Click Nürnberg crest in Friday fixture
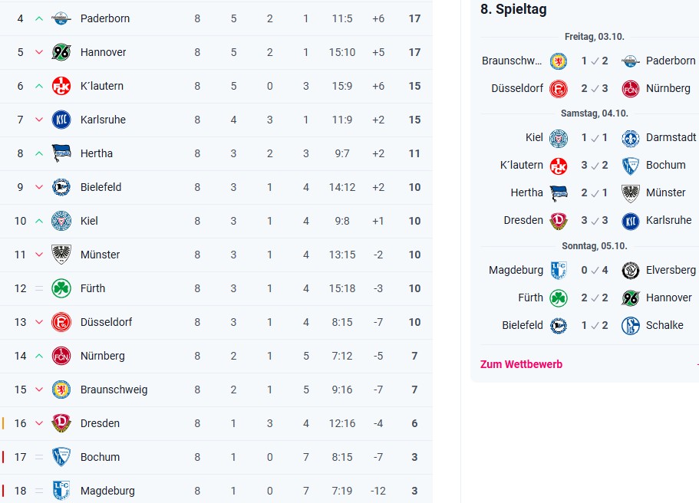This screenshot has height=503, width=699. (x=631, y=88)
